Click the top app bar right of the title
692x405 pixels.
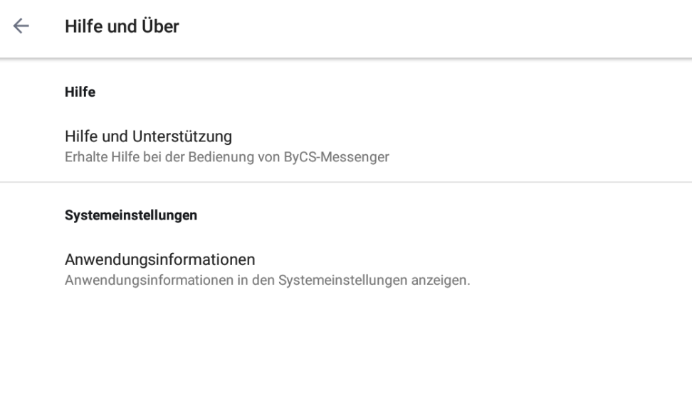[463, 26]
